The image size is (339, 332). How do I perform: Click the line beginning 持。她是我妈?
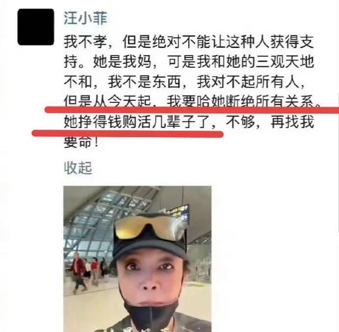click(189, 62)
